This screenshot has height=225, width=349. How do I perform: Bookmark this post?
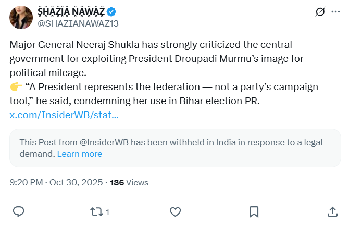pyautogui.click(x=254, y=211)
